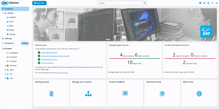Show devices In session
219x109 pixels.
click(x=13, y=61)
